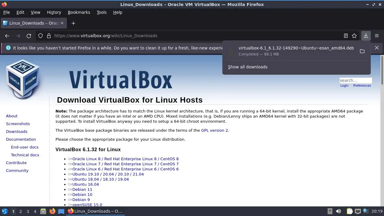Open the Technical docs link

click(x=25, y=155)
